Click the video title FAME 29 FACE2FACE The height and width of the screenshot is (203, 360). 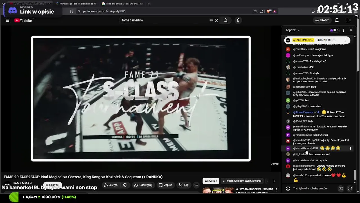(83, 177)
